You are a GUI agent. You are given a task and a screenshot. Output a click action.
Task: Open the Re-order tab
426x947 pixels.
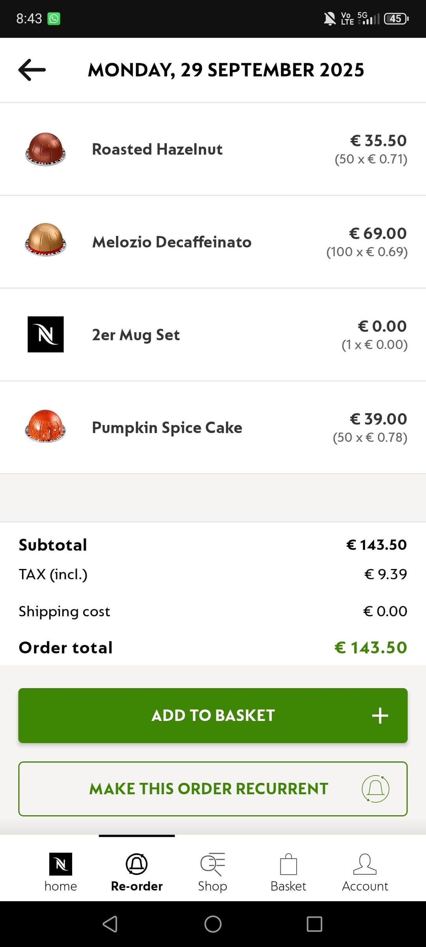pos(136,872)
